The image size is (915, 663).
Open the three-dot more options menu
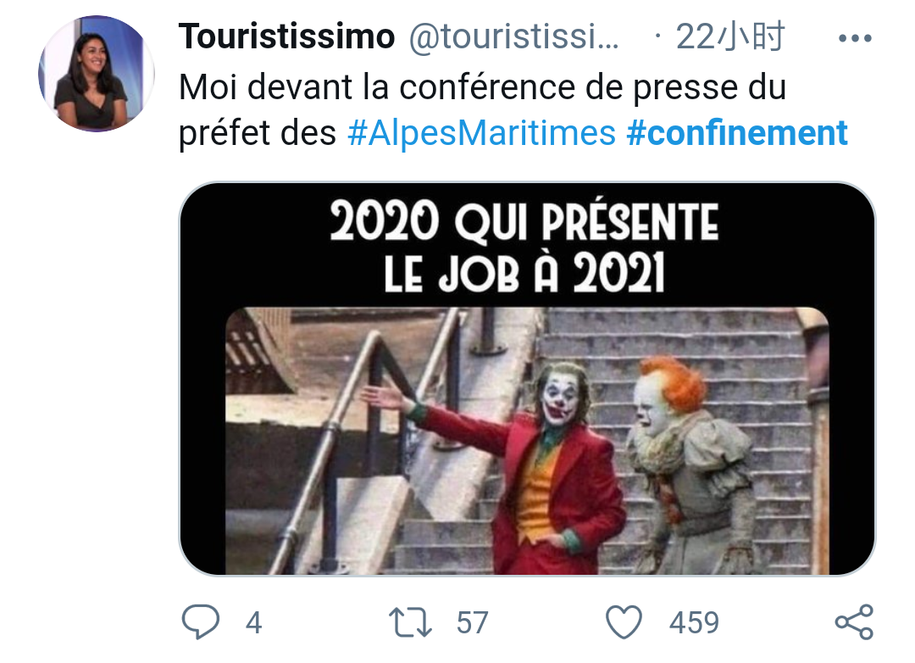pos(855,38)
